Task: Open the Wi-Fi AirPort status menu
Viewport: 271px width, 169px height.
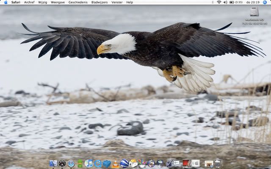Action: point(219,2)
